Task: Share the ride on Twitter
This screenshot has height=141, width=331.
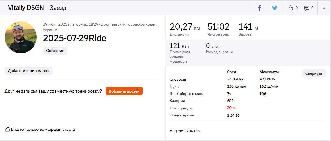Action: pos(275,8)
